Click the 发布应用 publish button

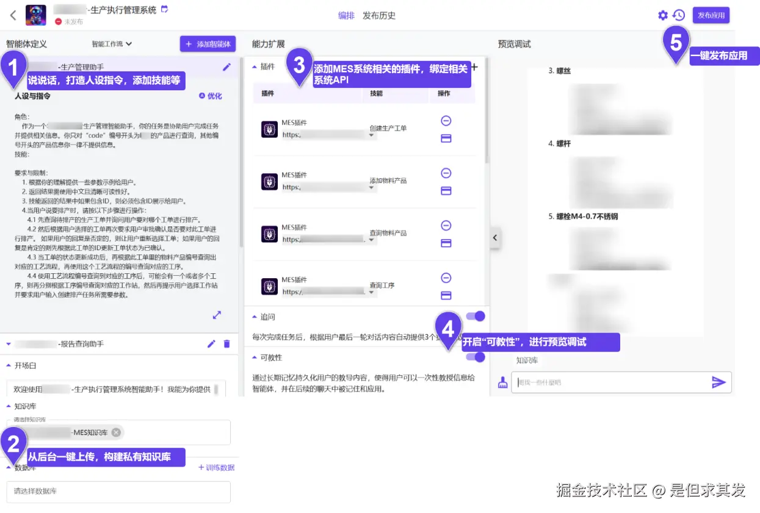pos(711,15)
